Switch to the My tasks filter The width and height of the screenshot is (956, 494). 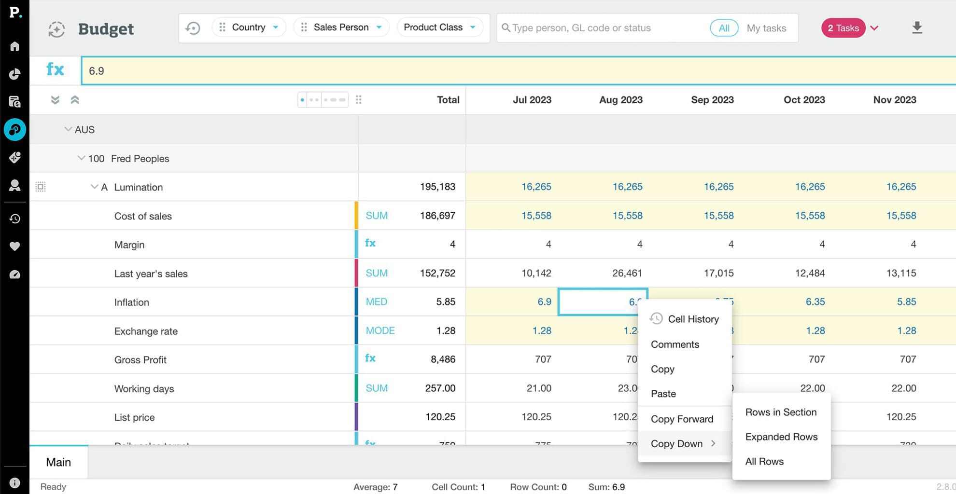click(x=766, y=28)
